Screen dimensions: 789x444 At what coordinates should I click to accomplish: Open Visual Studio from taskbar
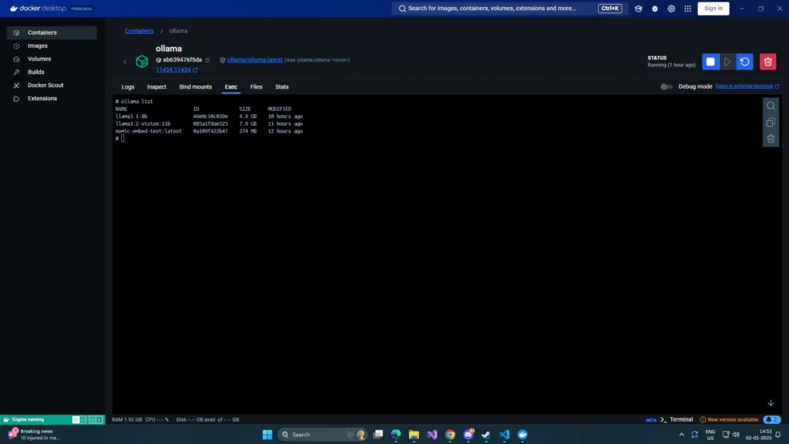(432, 435)
